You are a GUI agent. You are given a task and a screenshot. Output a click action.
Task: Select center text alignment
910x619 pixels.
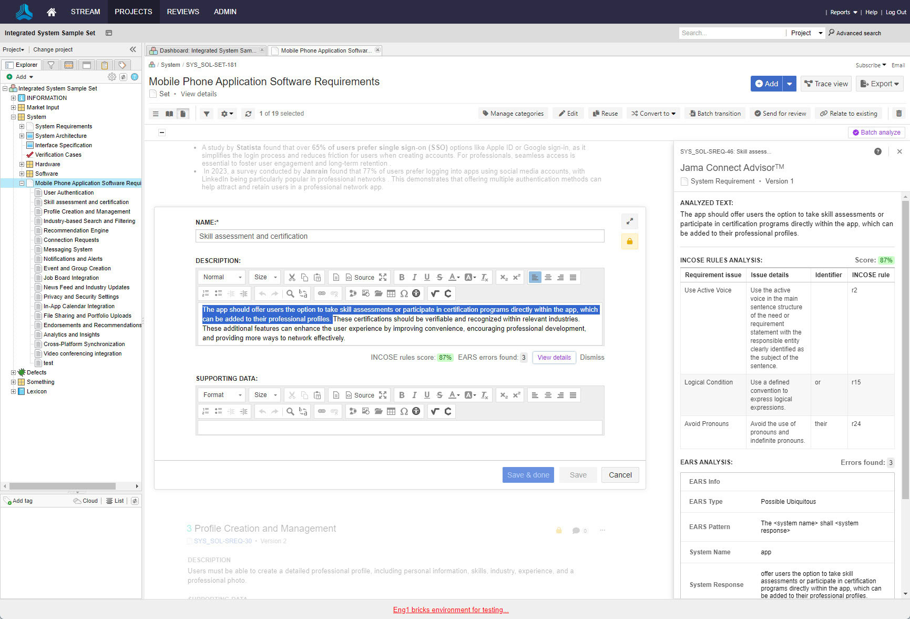tap(547, 277)
